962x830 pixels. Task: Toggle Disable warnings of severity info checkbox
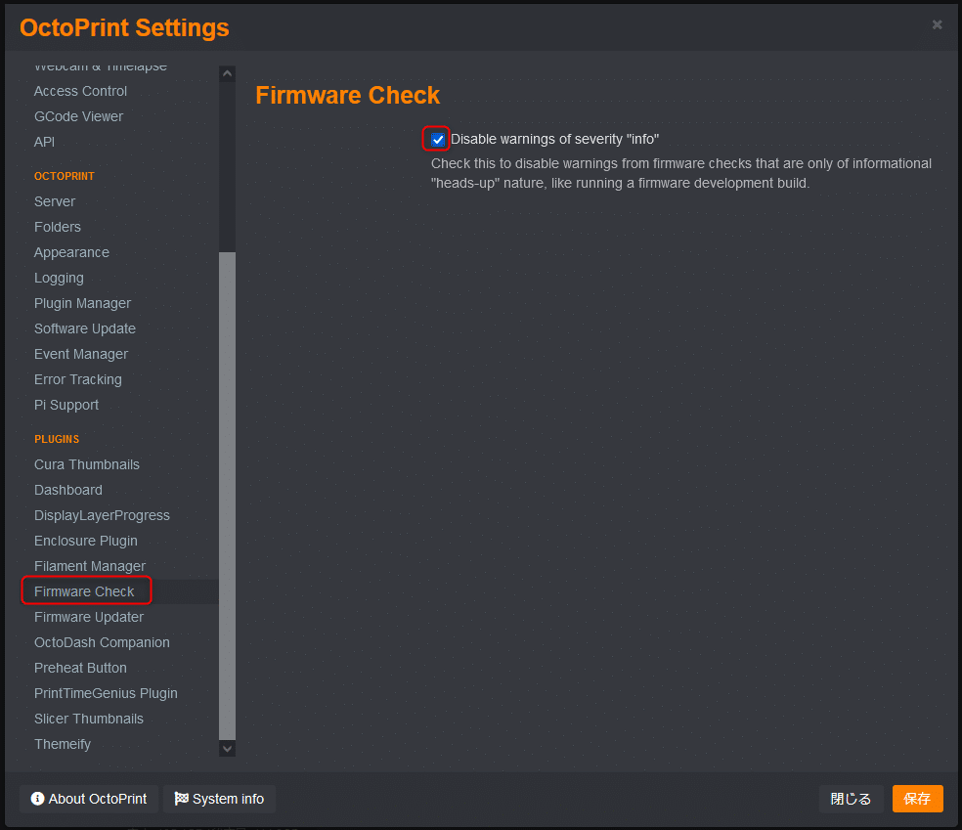tap(437, 139)
